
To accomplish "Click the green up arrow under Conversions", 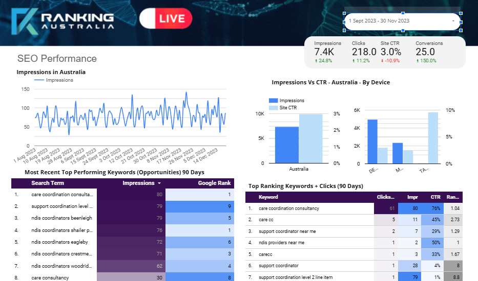I will [x=418, y=61].
